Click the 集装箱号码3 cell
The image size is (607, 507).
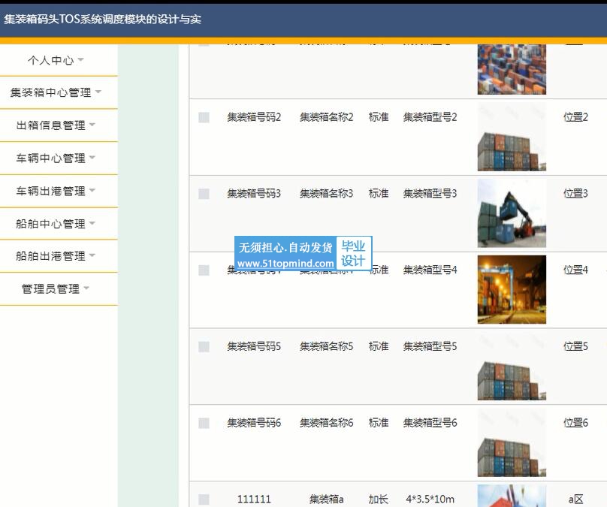(x=254, y=193)
